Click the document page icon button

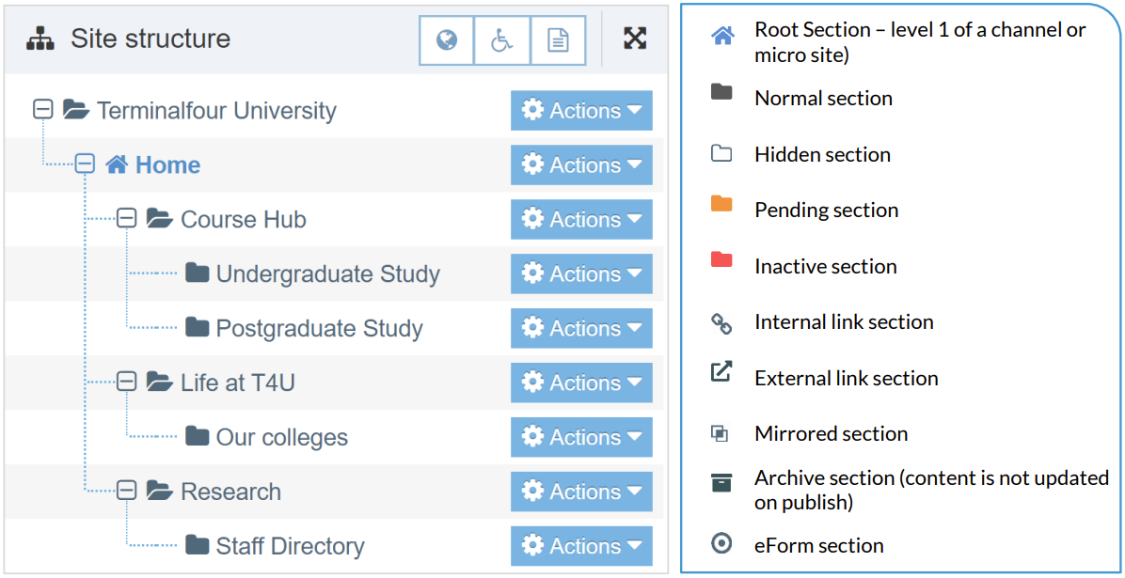(558, 39)
